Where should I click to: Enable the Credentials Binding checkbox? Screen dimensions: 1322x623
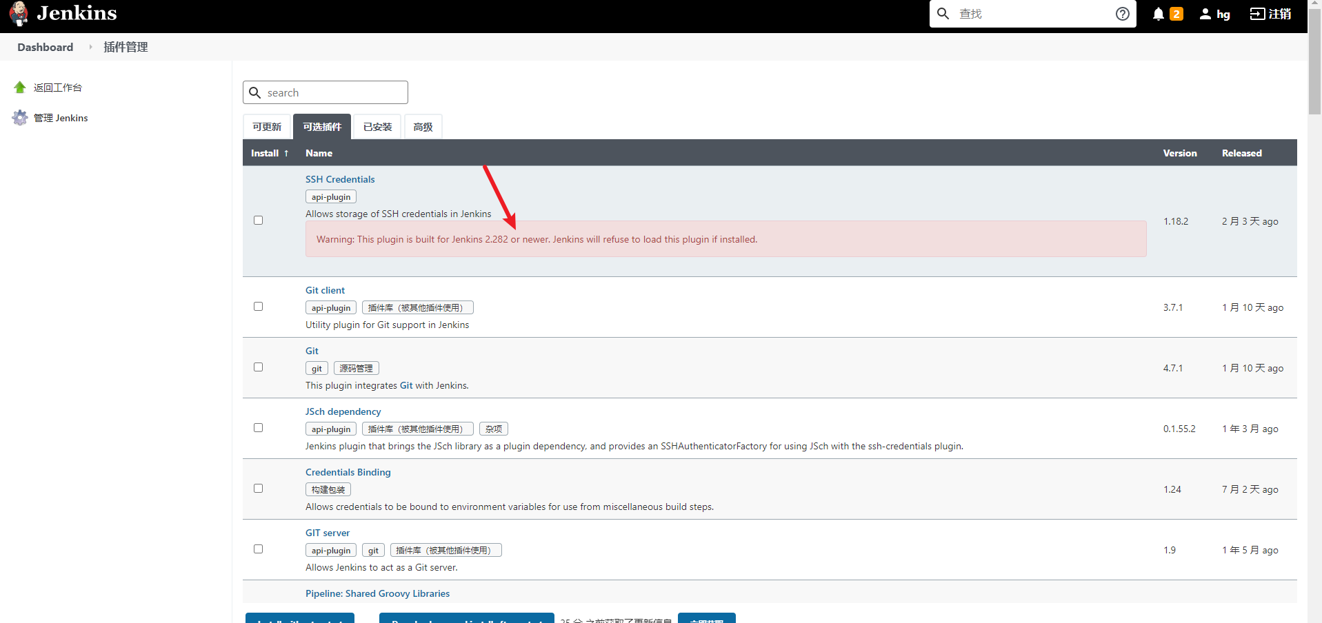pyautogui.click(x=259, y=489)
